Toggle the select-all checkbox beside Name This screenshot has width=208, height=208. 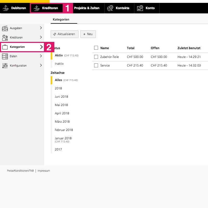click(96, 48)
